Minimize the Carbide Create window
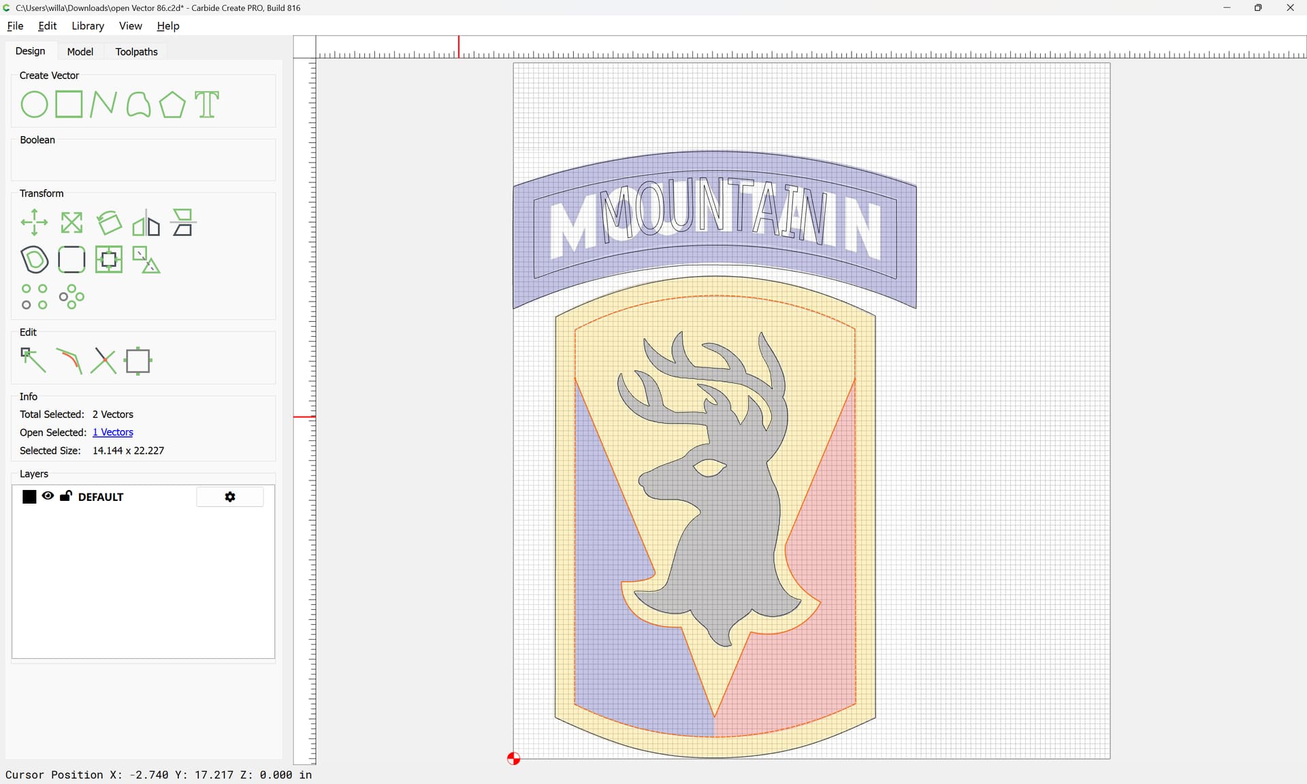 pyautogui.click(x=1227, y=7)
